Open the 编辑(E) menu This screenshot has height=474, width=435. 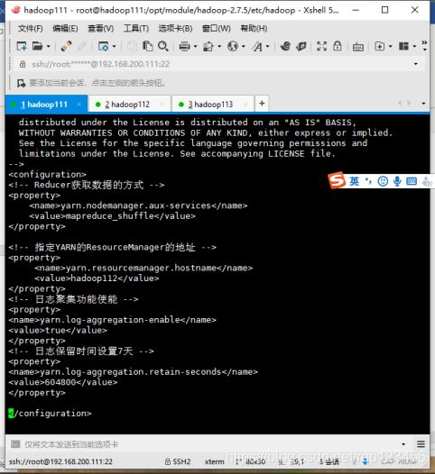(x=65, y=29)
